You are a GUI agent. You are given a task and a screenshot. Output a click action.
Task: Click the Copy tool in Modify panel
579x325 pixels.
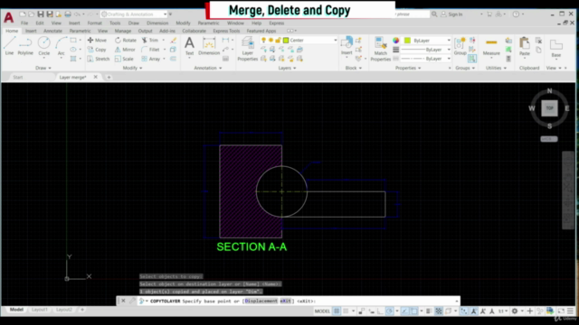point(97,50)
